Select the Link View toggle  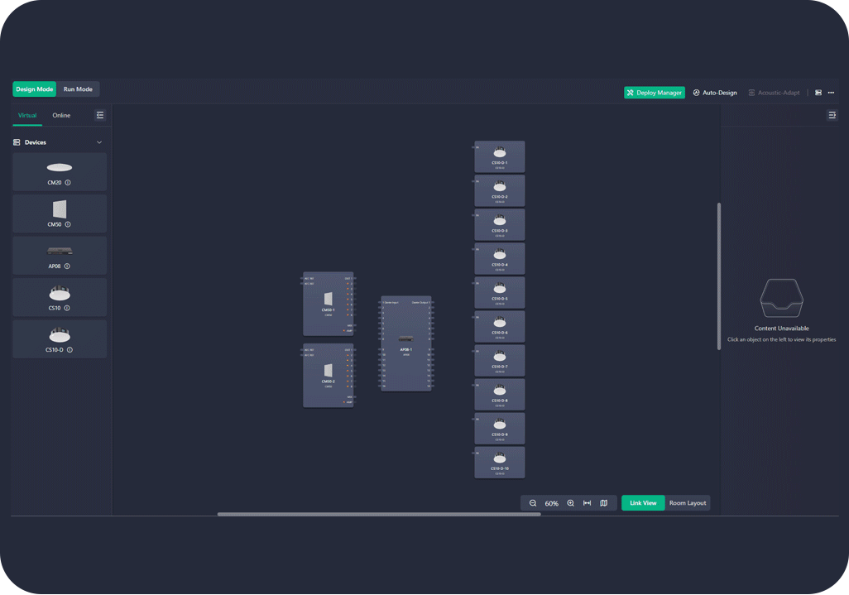tap(643, 503)
